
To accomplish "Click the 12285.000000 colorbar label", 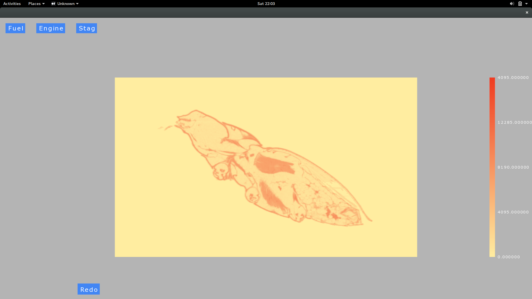I will [514, 122].
